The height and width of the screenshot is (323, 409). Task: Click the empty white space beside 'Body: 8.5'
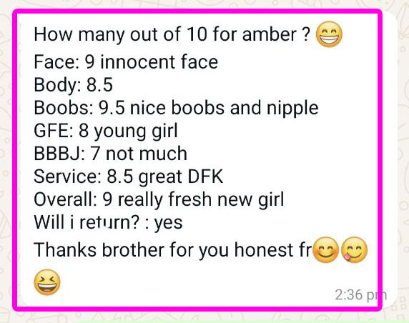pyautogui.click(x=235, y=85)
